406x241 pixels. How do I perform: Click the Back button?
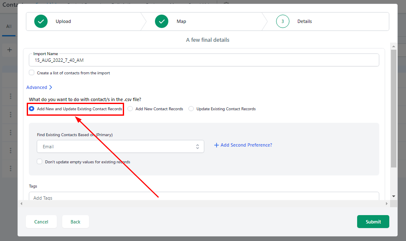76,222
